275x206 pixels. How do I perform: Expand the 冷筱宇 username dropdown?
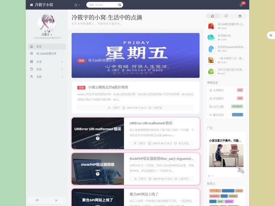(47, 35)
